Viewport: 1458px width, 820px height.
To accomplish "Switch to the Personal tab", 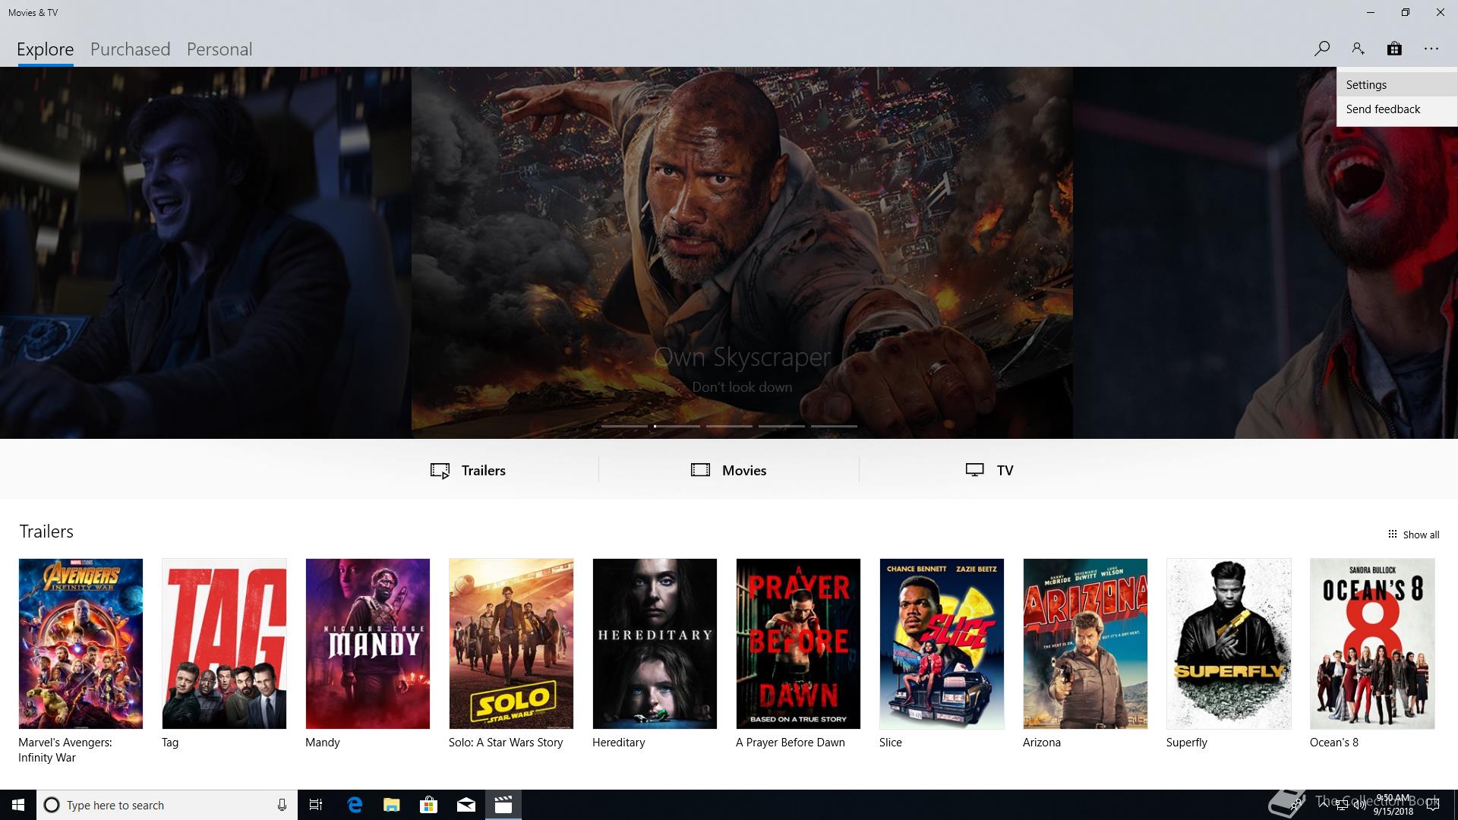I will point(219,49).
